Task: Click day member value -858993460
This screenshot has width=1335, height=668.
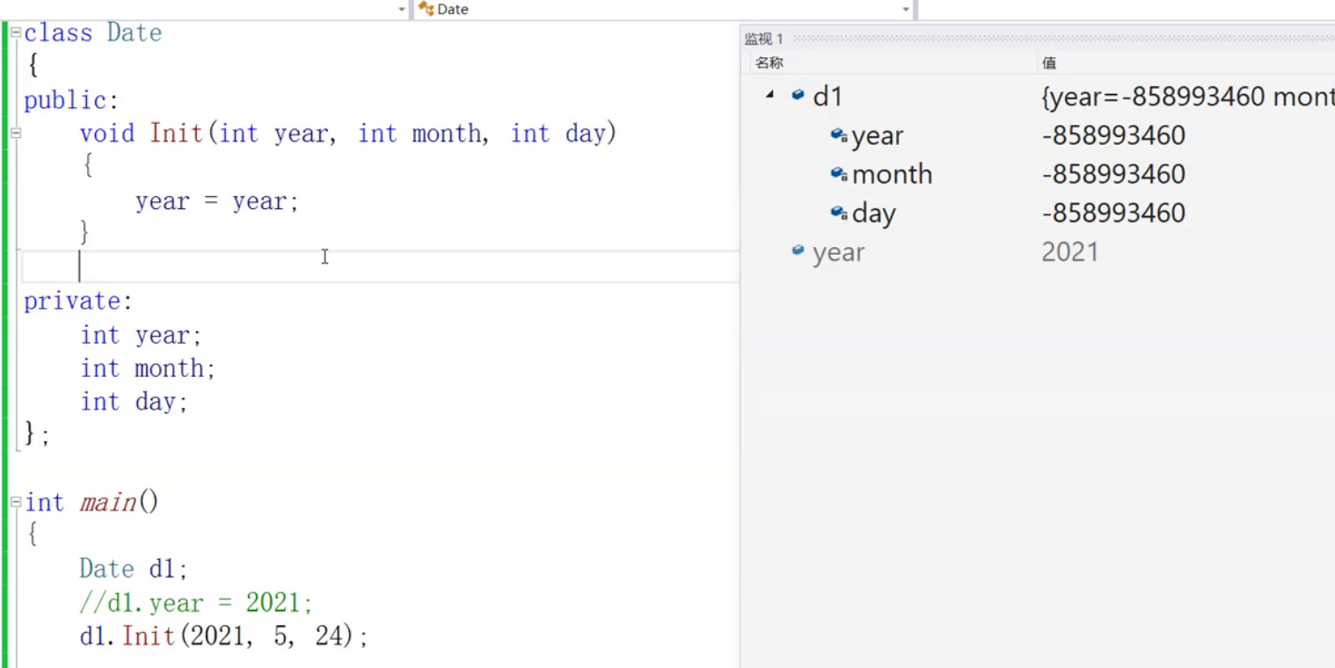Action: click(x=1113, y=213)
